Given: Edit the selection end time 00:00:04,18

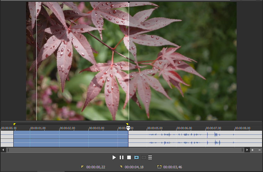Looking at the screenshot, I should [134, 167].
